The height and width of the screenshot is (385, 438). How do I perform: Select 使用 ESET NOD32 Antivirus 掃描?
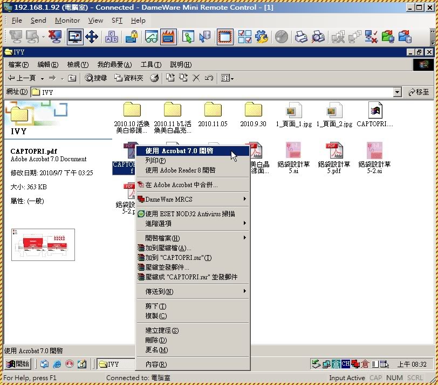[193, 214]
